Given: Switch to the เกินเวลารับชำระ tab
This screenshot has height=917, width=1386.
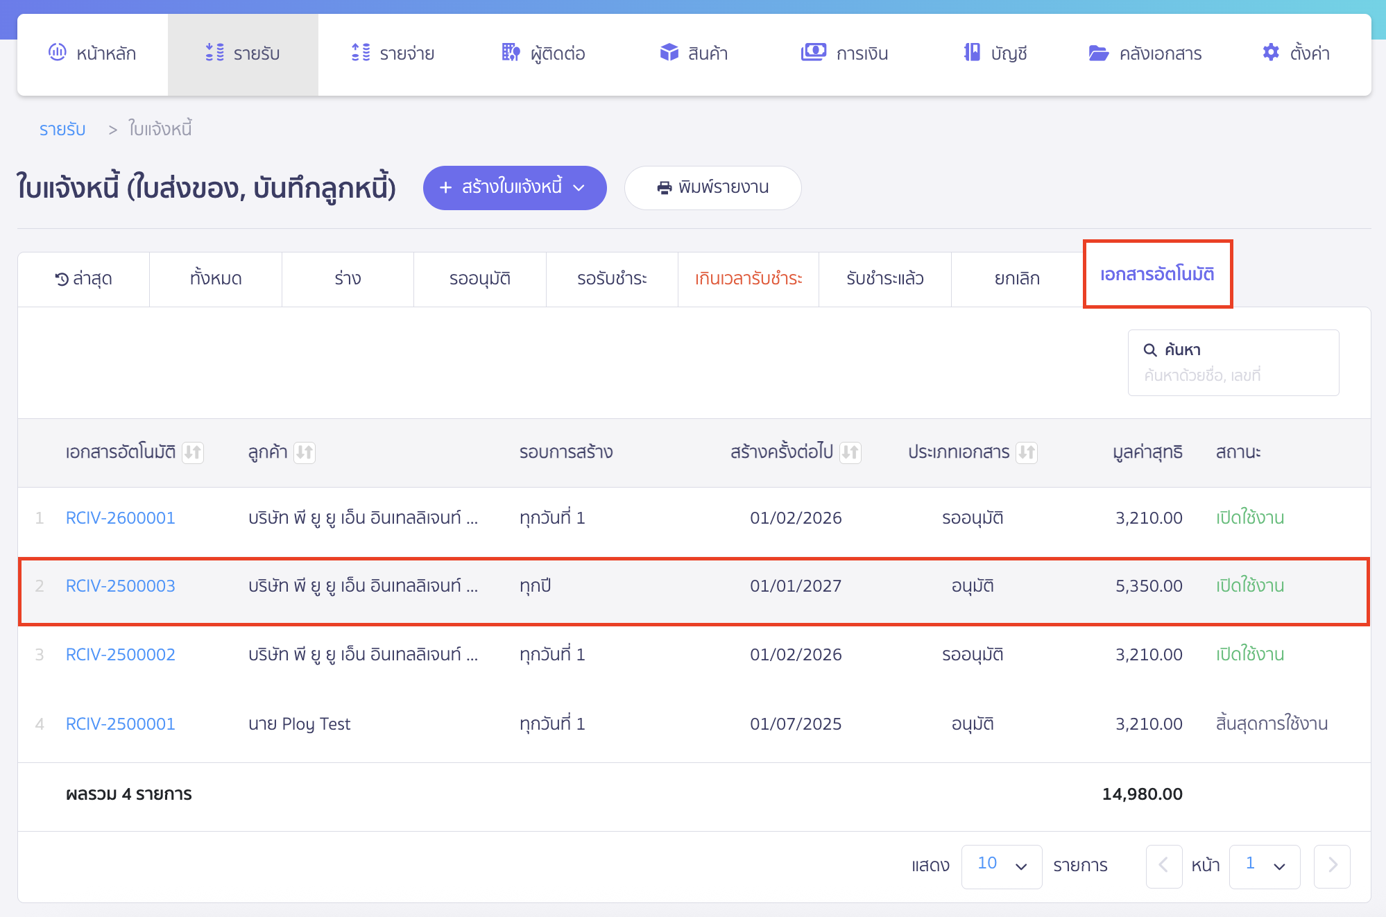Looking at the screenshot, I should pos(748,279).
